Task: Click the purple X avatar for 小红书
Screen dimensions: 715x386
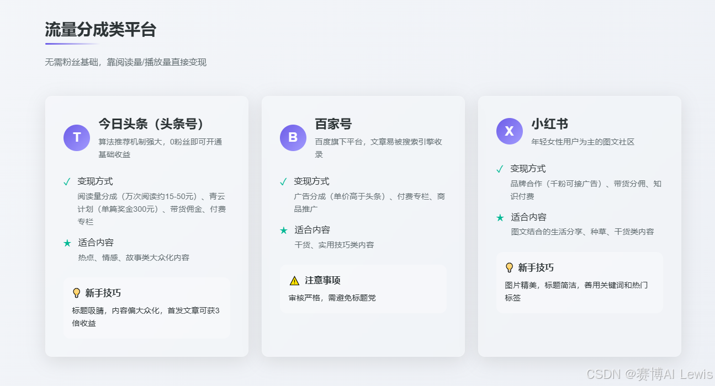Action: pos(510,131)
